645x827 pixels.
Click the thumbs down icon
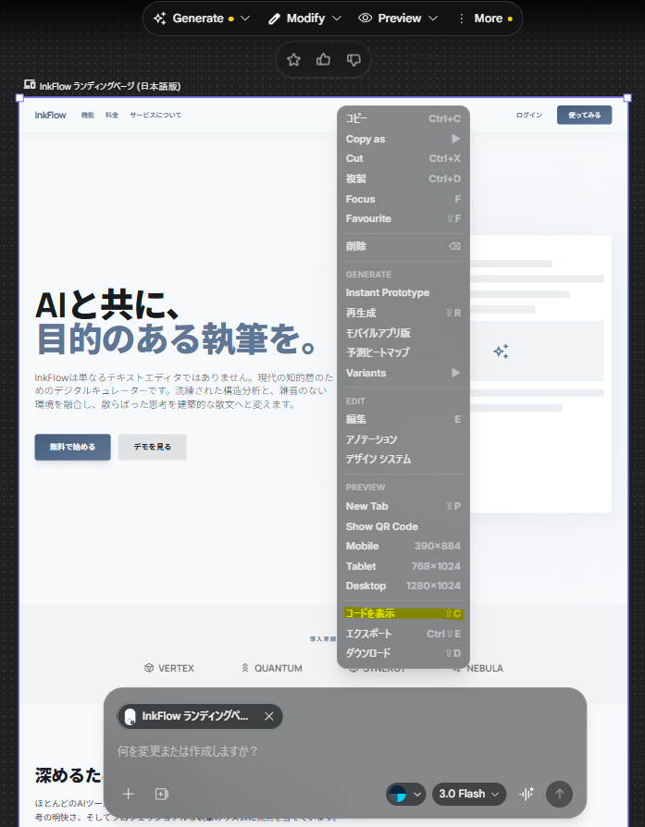(x=353, y=60)
